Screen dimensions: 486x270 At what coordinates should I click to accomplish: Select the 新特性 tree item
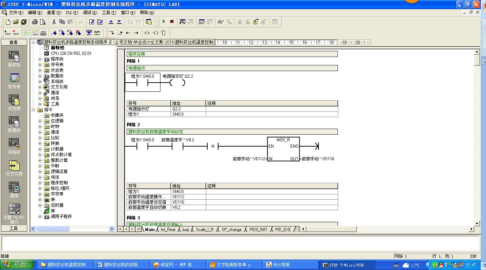[x=58, y=48]
